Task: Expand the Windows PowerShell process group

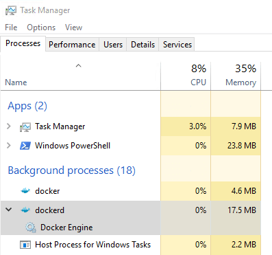Action: (9, 146)
